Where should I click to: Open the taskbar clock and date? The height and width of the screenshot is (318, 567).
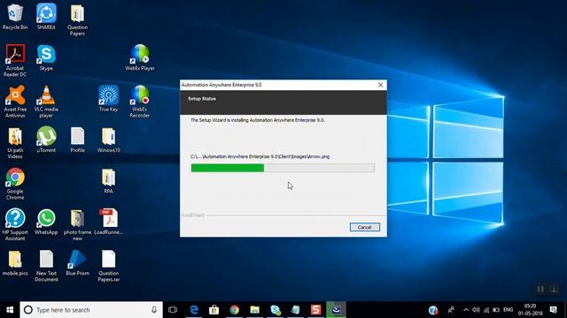530,310
